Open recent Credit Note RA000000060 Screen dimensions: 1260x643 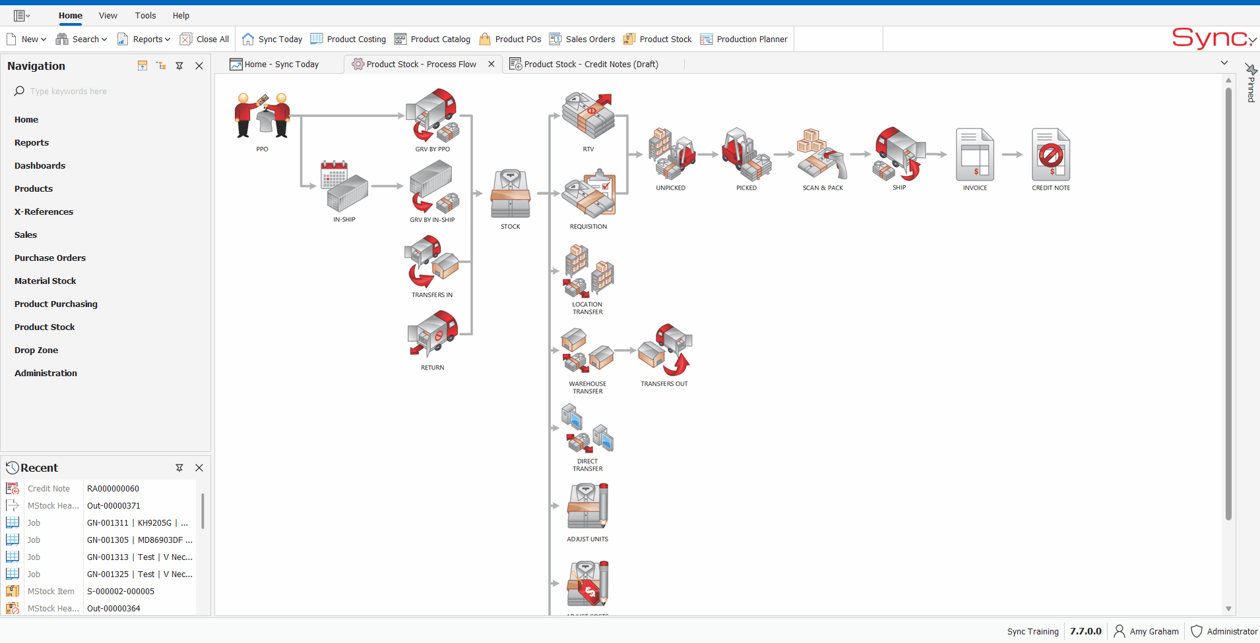pyautogui.click(x=100, y=489)
